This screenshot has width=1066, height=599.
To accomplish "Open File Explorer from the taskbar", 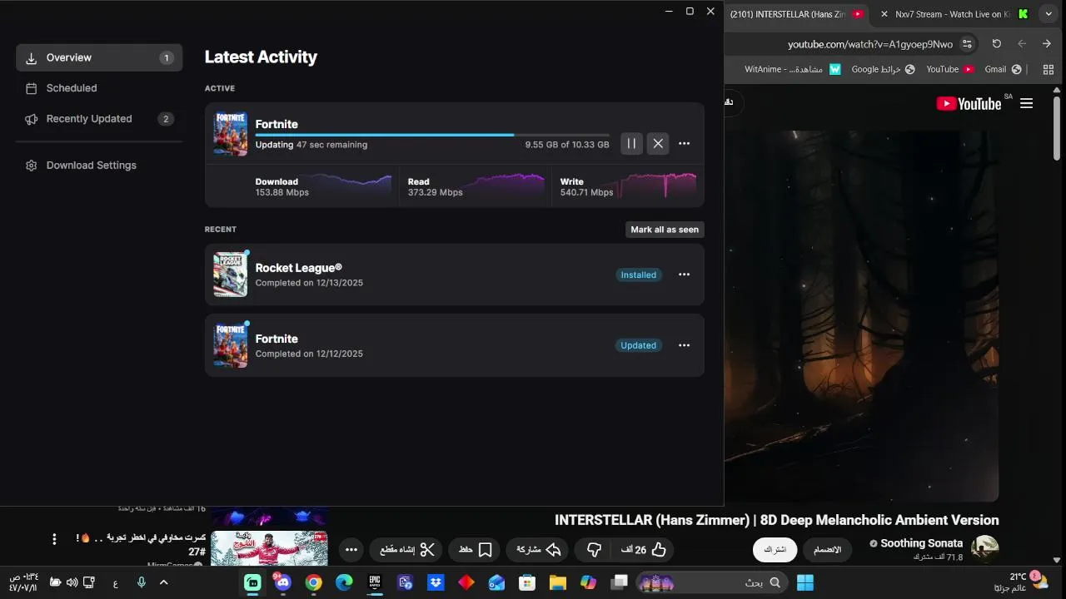I will pos(558,583).
